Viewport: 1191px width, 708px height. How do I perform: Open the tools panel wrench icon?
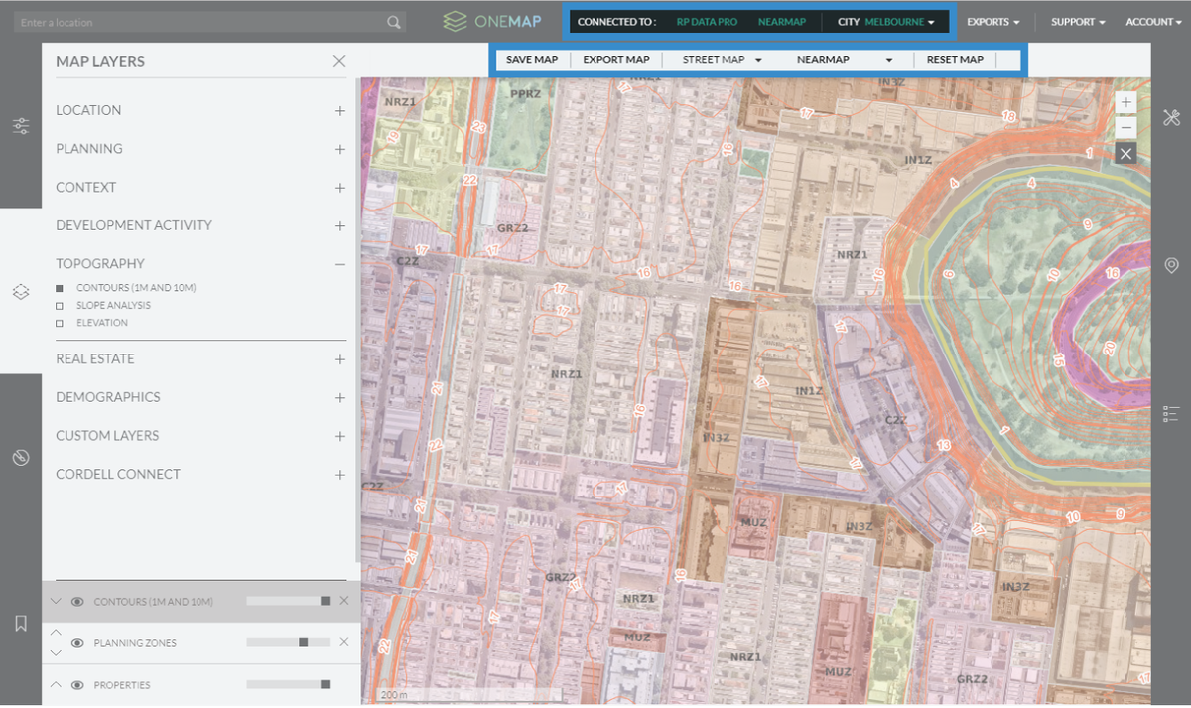[1170, 117]
